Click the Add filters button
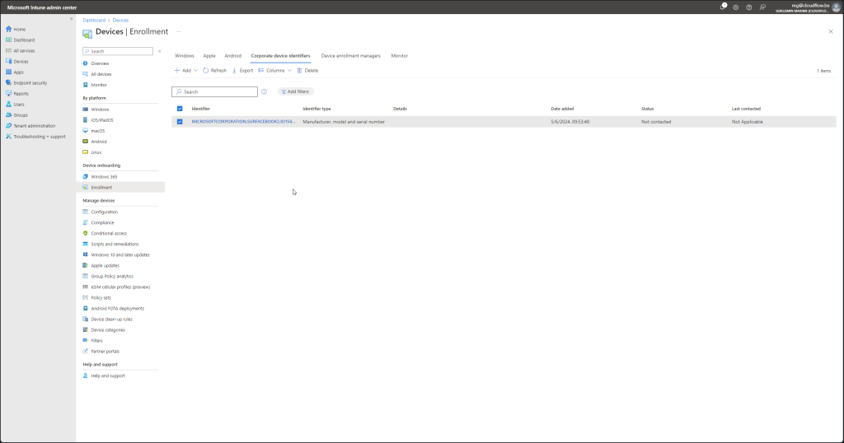This screenshot has width=844, height=443. coord(296,92)
